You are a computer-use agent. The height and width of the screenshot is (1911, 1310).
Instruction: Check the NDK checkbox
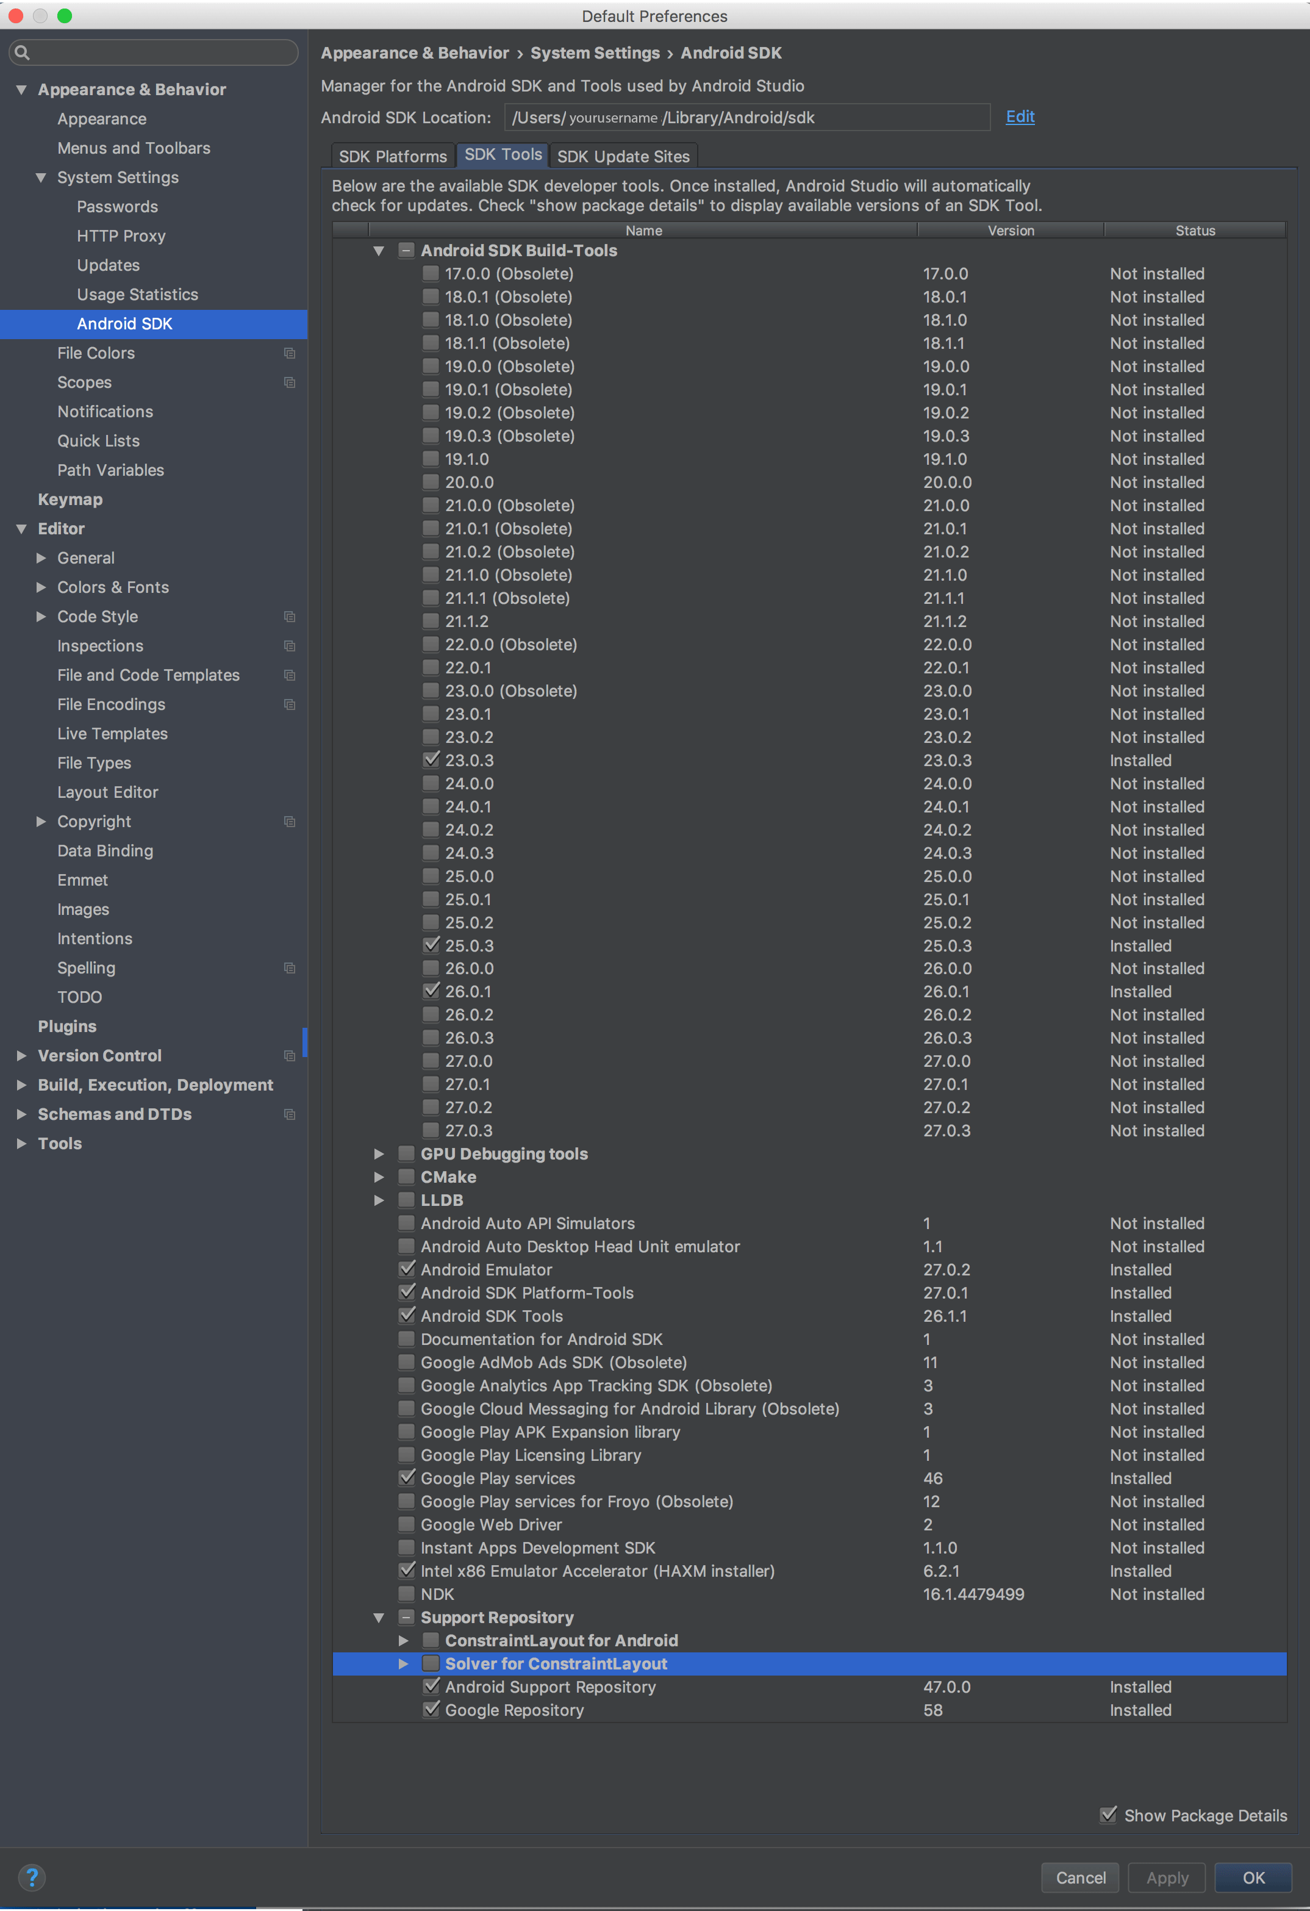point(406,1594)
